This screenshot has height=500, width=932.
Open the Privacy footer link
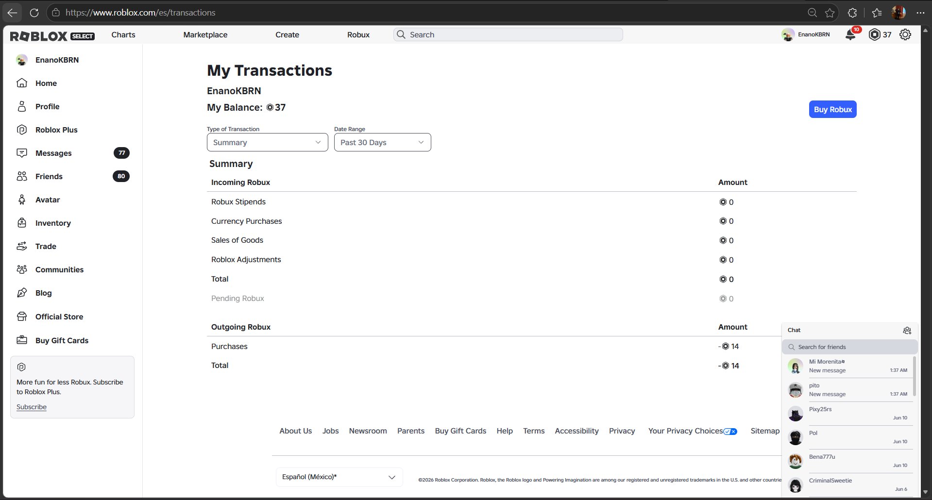pyautogui.click(x=622, y=431)
